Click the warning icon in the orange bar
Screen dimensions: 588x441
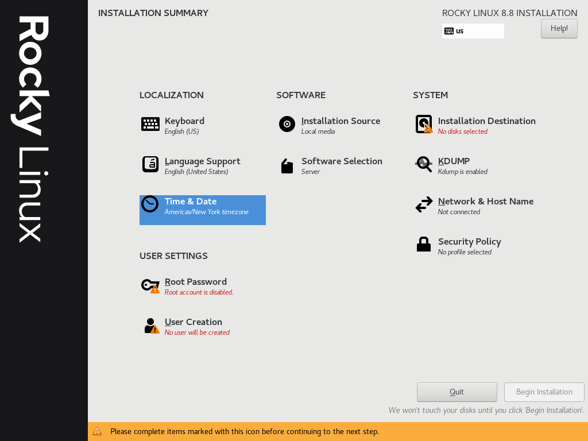(97, 431)
